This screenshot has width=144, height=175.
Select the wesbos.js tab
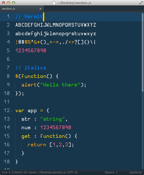(22, 9)
